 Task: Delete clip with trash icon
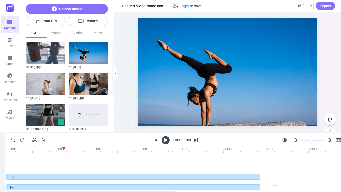click(43, 140)
